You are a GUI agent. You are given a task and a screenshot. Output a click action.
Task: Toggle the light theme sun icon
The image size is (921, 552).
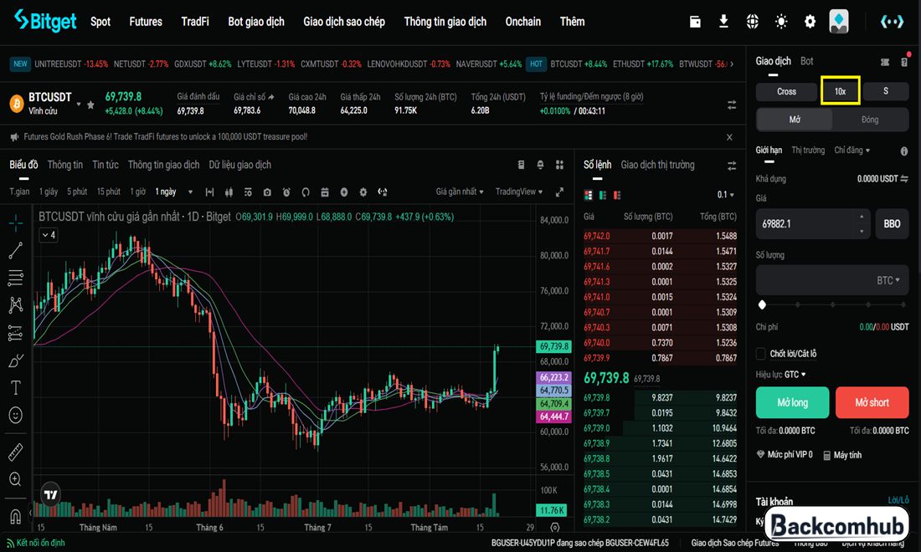click(781, 22)
